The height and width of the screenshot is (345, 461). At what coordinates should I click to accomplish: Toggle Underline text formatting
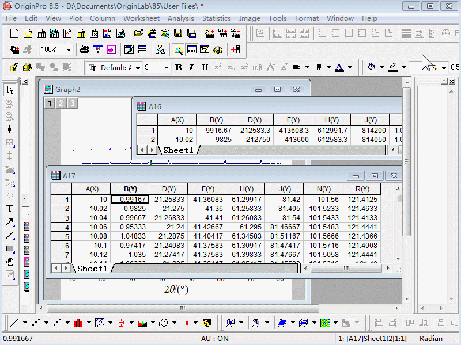point(205,68)
